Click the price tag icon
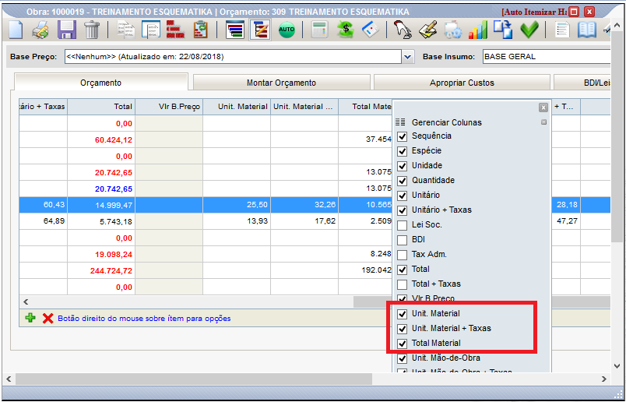This screenshot has width=626, height=402. coord(371,30)
